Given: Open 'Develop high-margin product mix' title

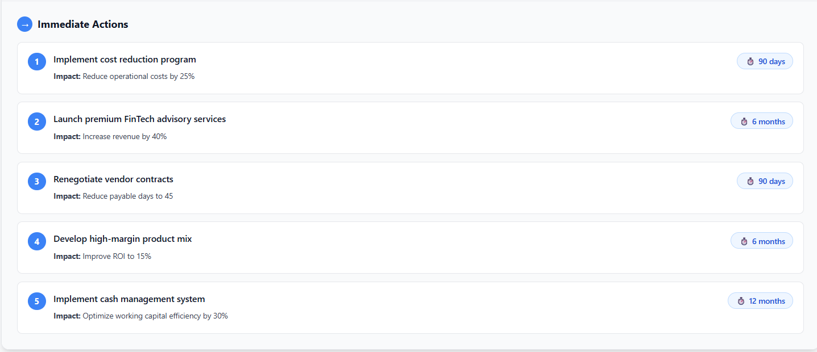Looking at the screenshot, I should tap(122, 239).
